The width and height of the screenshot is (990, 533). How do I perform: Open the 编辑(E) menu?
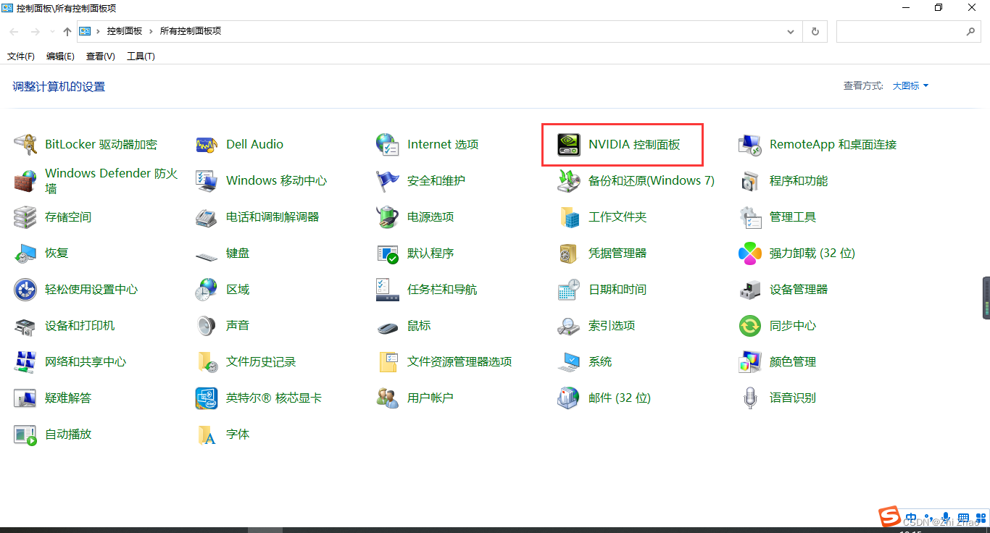[60, 56]
